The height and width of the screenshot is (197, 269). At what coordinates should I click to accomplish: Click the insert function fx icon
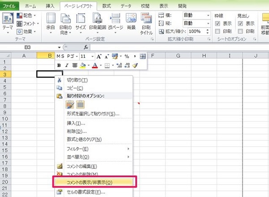click(86, 47)
